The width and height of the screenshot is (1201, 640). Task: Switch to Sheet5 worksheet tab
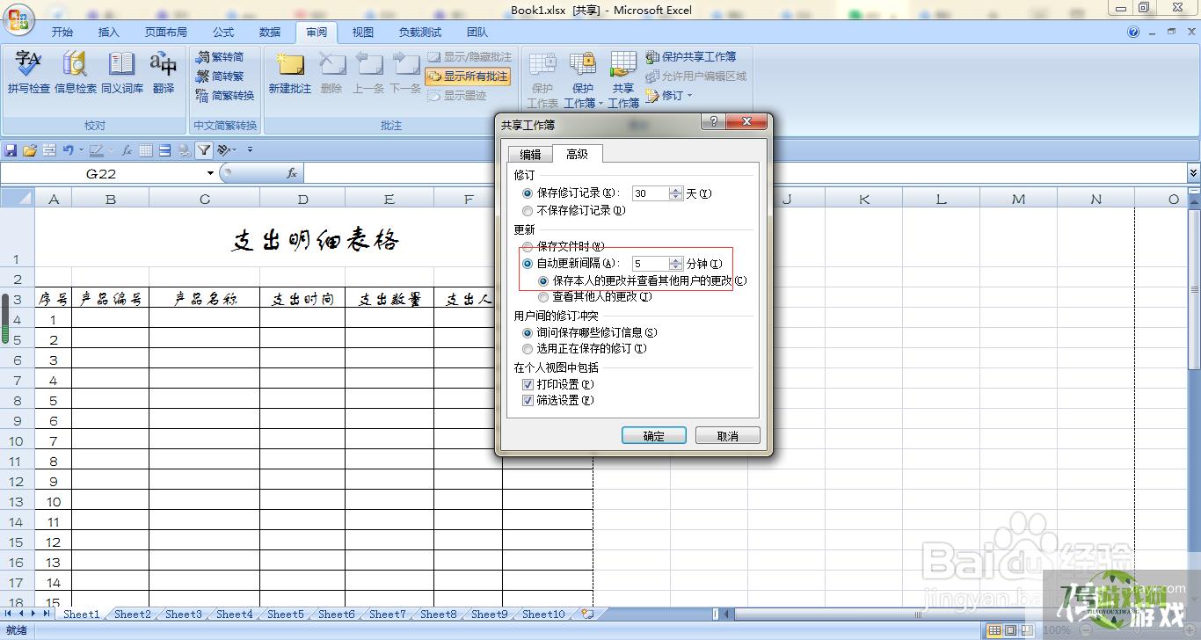tap(285, 615)
